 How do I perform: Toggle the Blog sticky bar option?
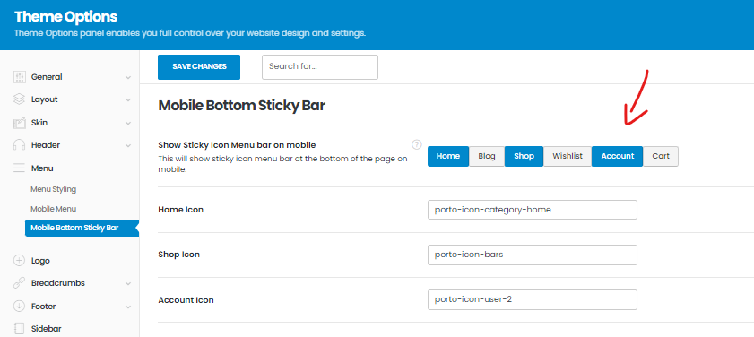(x=487, y=156)
